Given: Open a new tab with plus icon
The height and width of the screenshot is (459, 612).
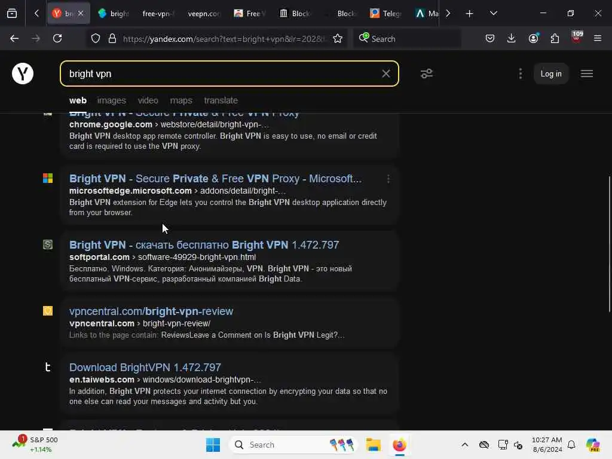Looking at the screenshot, I should (x=469, y=14).
